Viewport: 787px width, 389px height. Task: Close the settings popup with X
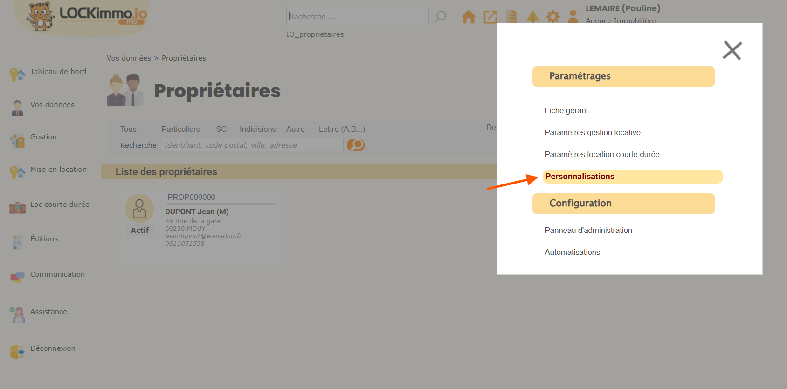click(732, 50)
